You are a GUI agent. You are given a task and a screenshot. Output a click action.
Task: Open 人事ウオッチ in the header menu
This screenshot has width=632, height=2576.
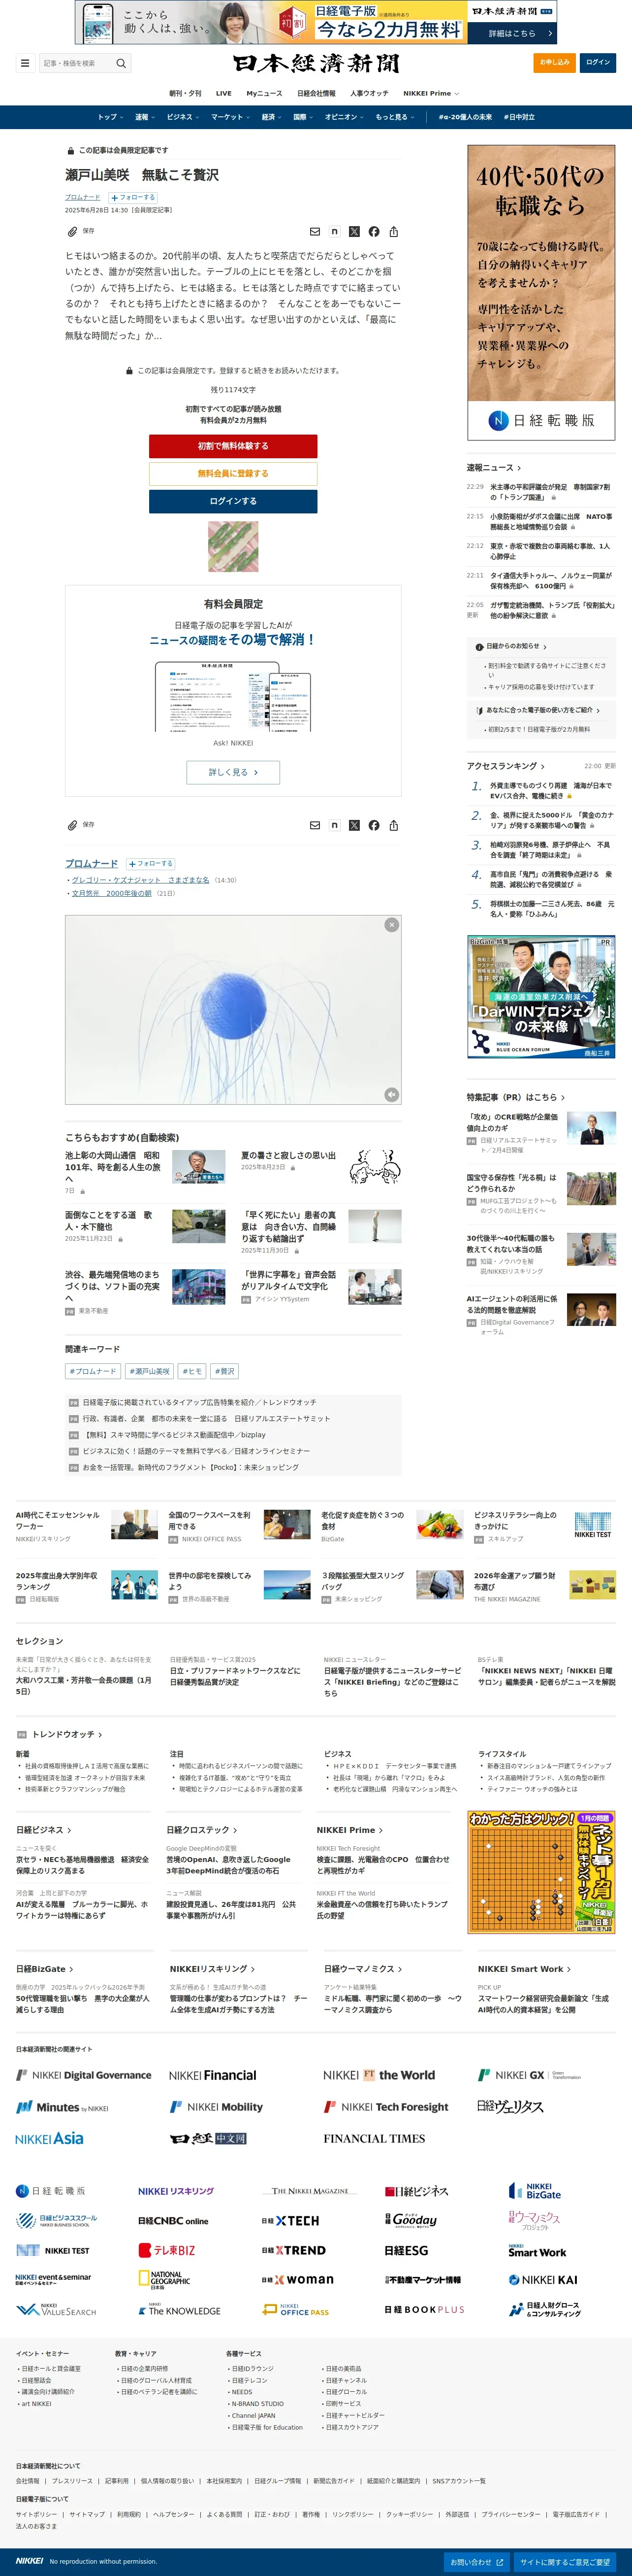click(x=370, y=93)
